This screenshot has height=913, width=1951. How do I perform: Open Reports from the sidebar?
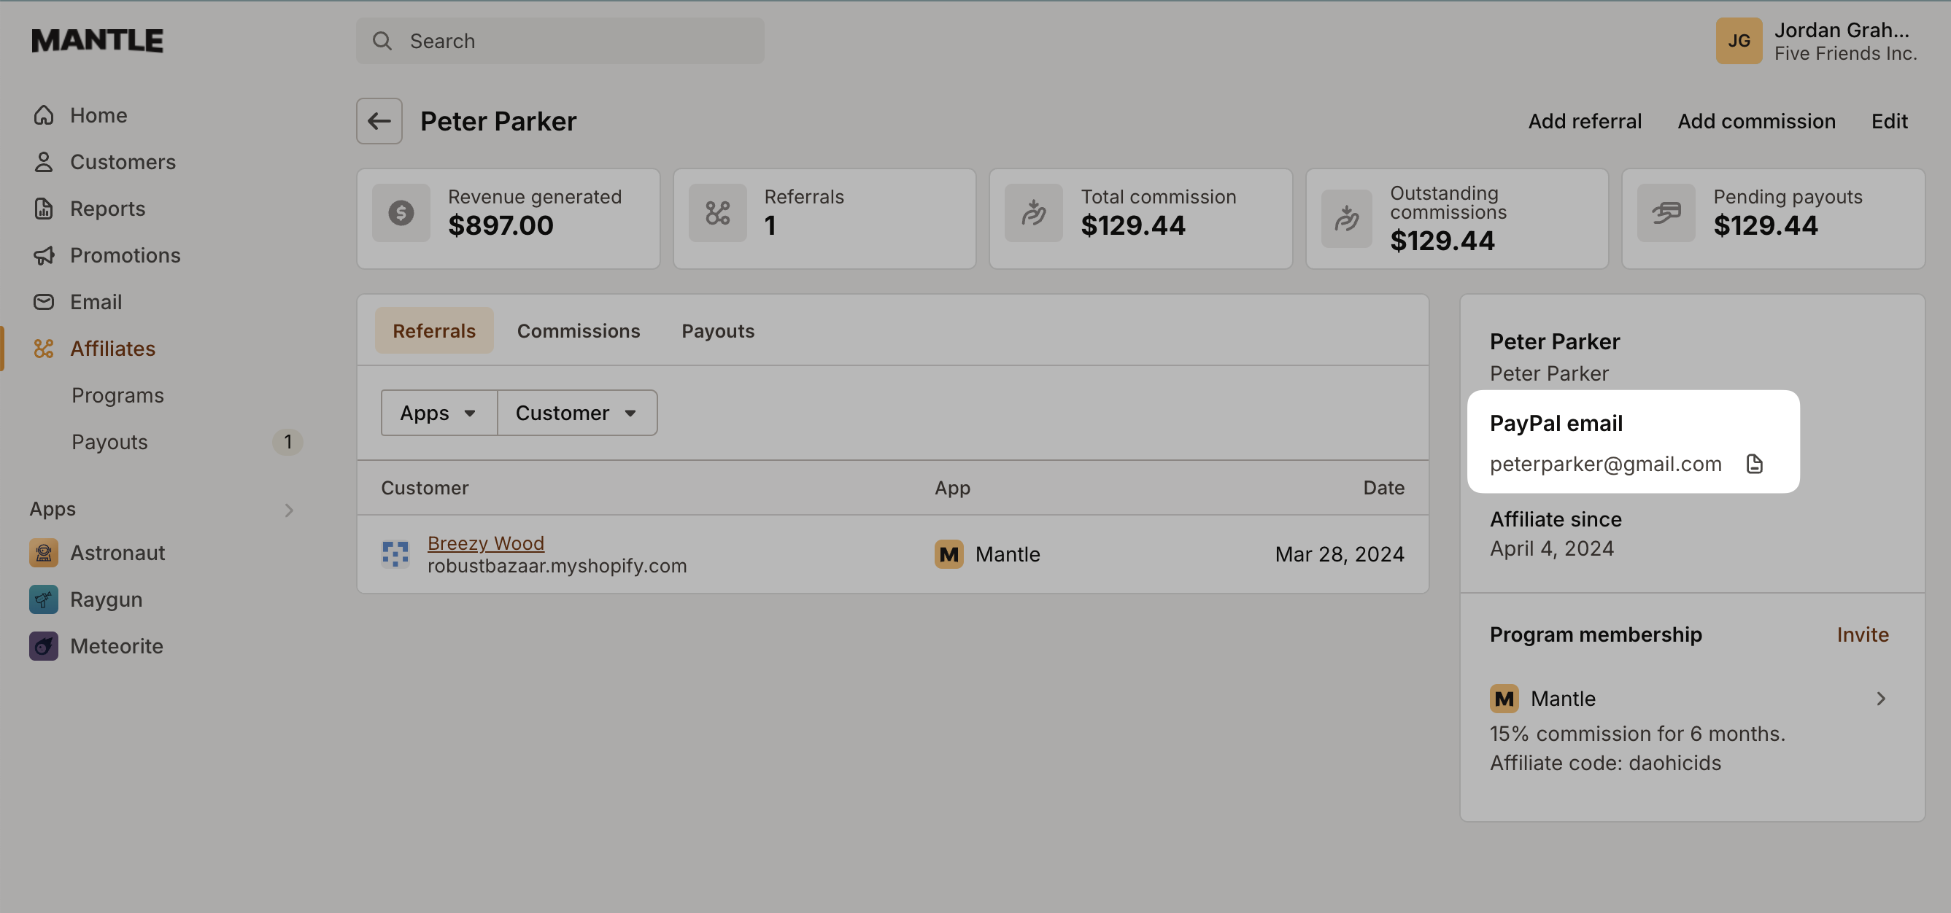pyautogui.click(x=43, y=208)
